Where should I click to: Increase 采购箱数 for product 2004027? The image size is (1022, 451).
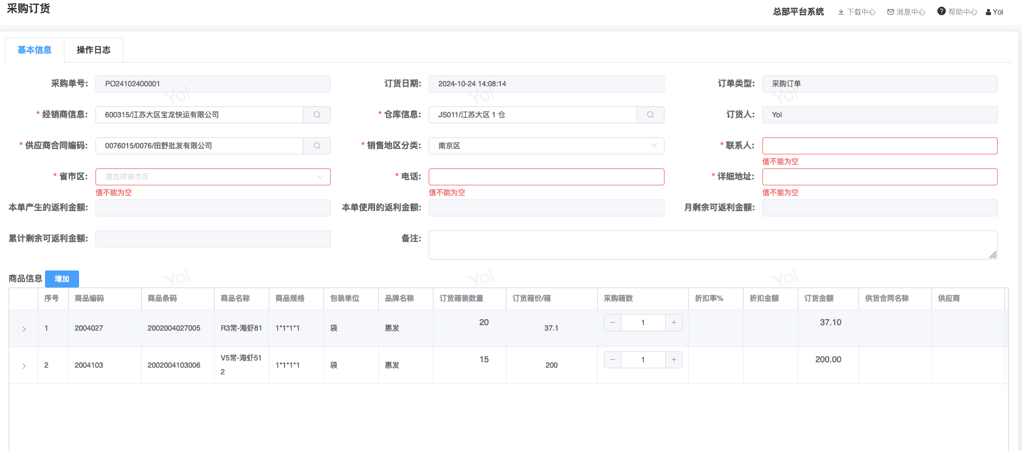point(674,323)
